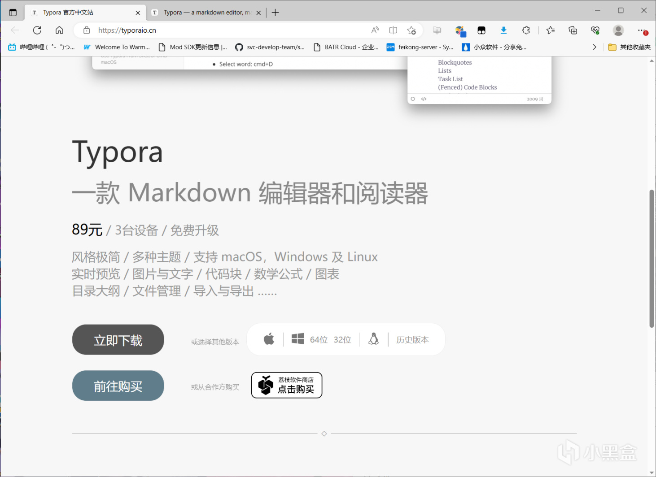Download the Windows 64位 version
This screenshot has height=477, width=656.
[x=319, y=340]
